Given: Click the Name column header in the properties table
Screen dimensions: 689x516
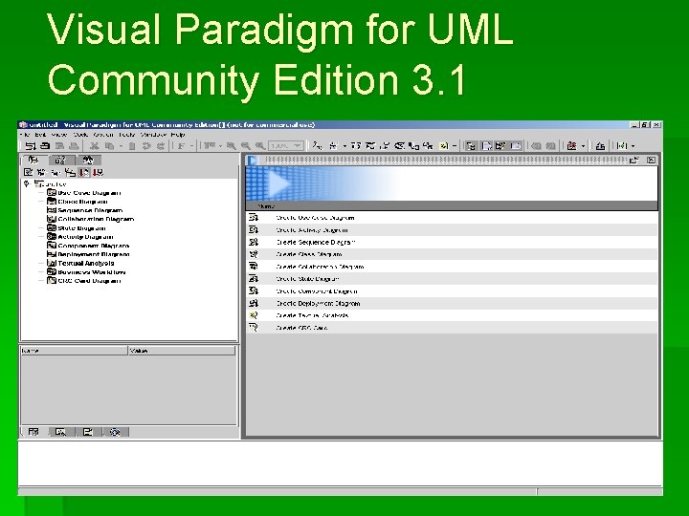Looking at the screenshot, I should pyautogui.click(x=74, y=351).
